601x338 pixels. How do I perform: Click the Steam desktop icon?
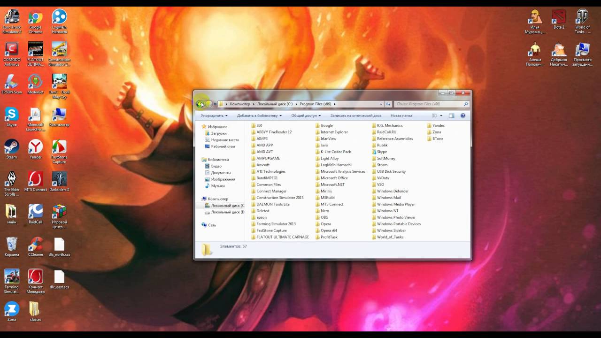pos(11,149)
